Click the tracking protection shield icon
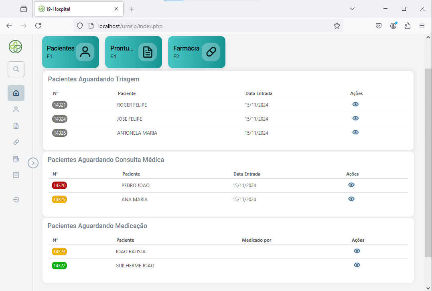Image resolution: width=432 pixels, height=291 pixels. 80,26
